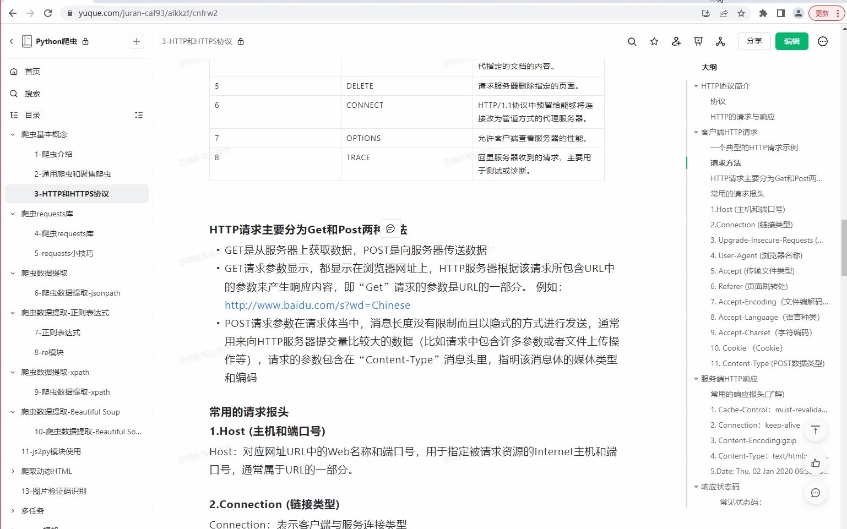
Task: Jump to 10. Cookie outline entry
Action: [746, 348]
